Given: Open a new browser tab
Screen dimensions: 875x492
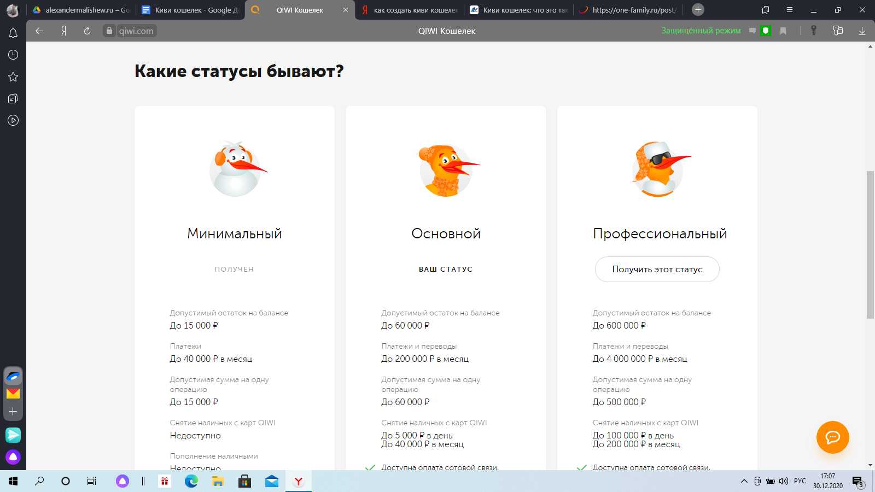Looking at the screenshot, I should (698, 10).
